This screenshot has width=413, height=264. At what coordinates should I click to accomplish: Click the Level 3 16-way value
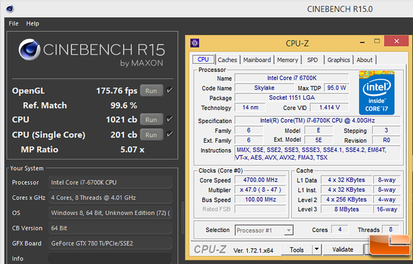pyautogui.click(x=387, y=209)
